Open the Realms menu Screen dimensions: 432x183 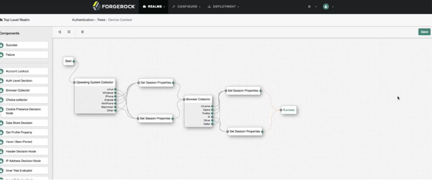pos(154,6)
